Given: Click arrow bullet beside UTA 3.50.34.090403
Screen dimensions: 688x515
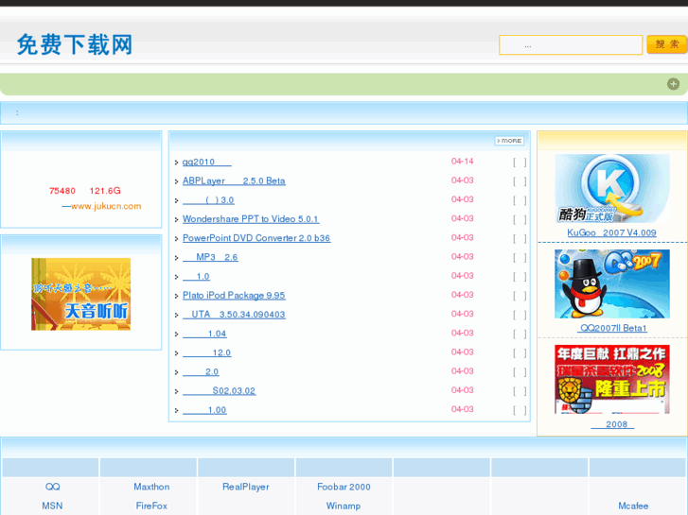Looking at the screenshot, I should [x=176, y=315].
